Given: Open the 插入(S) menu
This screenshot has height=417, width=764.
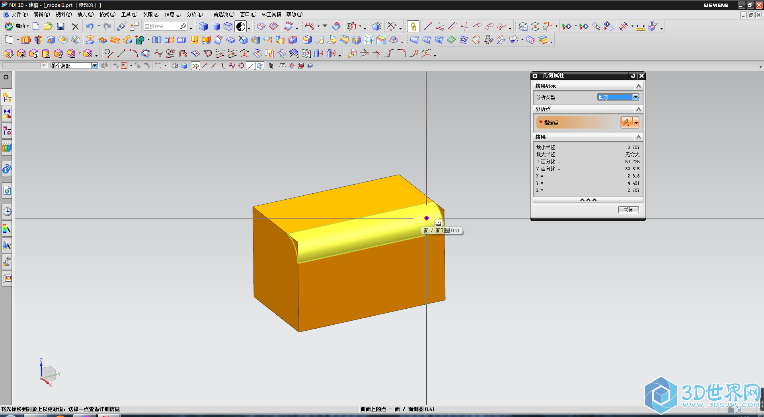Looking at the screenshot, I should 85,14.
